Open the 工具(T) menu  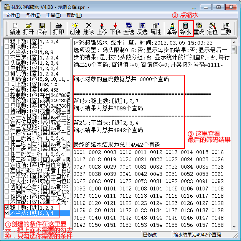53,15
